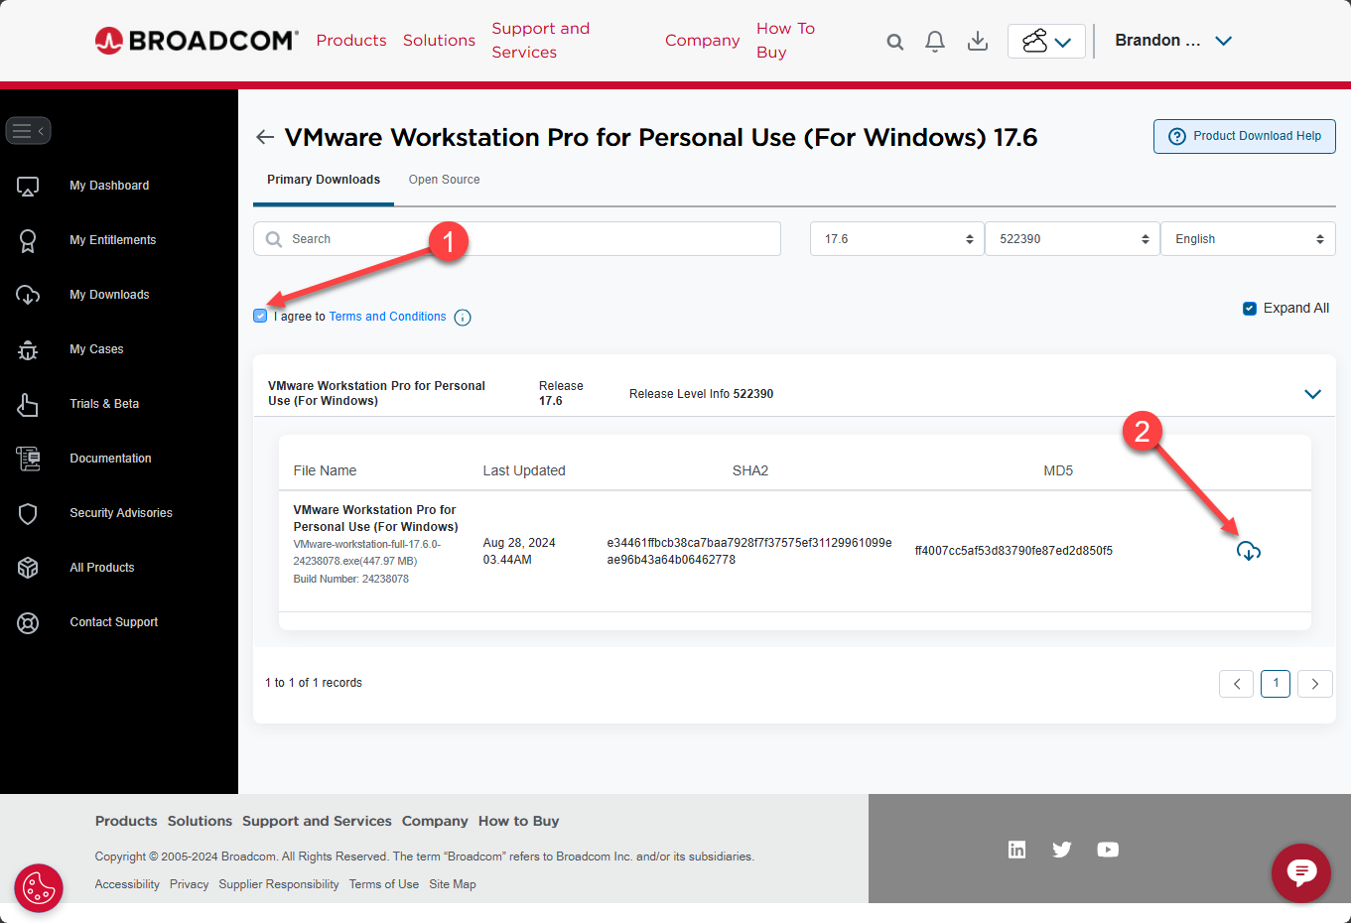Toggle the Expand All checkbox
The width and height of the screenshot is (1351, 923).
tap(1250, 309)
